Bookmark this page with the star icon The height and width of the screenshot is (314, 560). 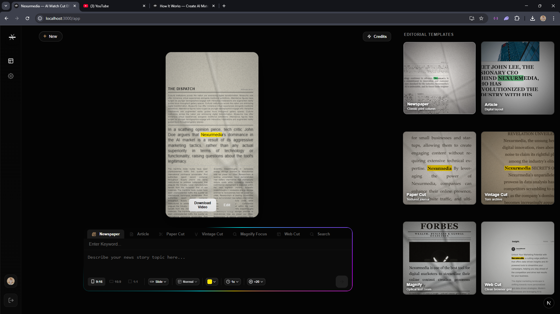[x=481, y=18]
